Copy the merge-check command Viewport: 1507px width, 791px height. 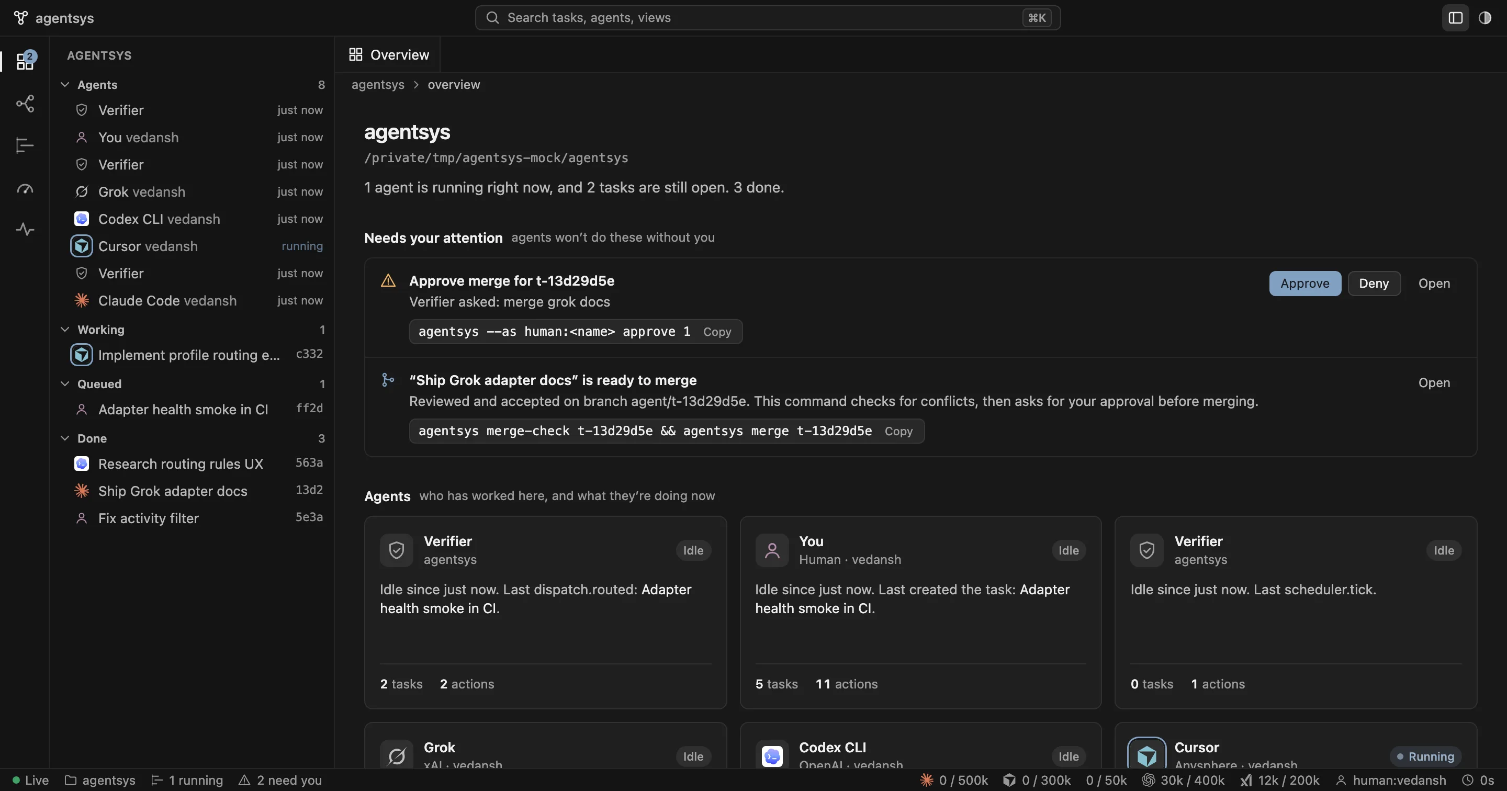point(898,431)
